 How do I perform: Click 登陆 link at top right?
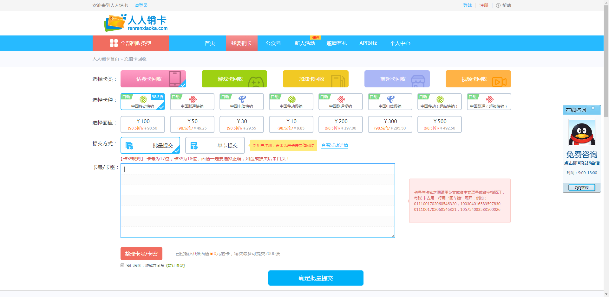click(468, 5)
